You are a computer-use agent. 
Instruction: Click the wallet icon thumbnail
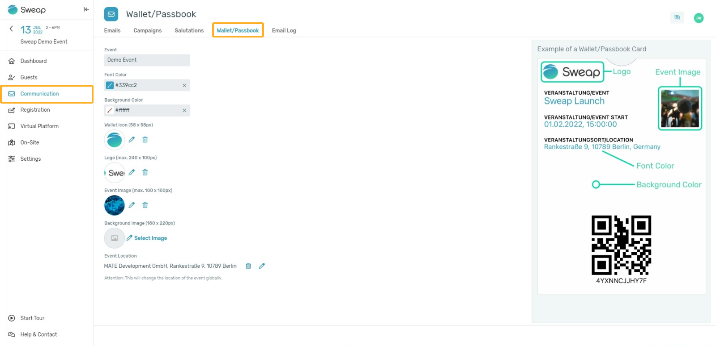tap(115, 140)
